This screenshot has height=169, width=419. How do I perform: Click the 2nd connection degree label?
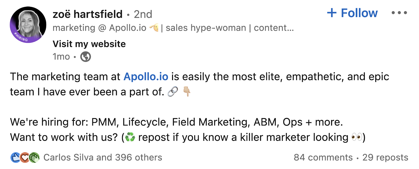pos(143,14)
